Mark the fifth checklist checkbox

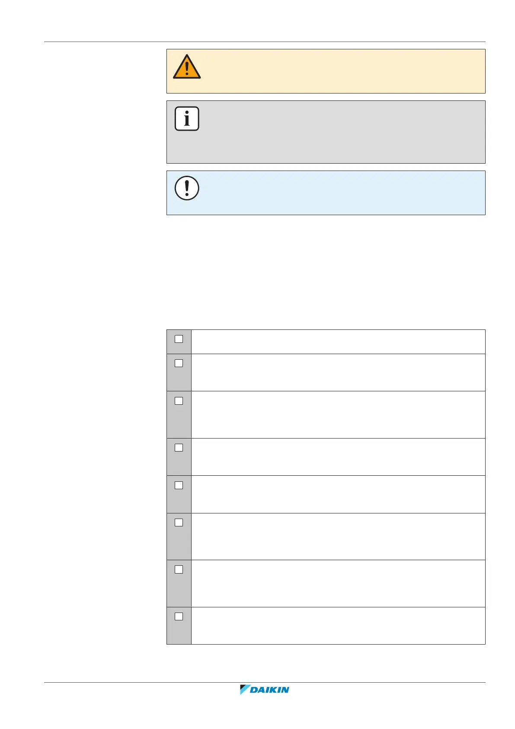tap(179, 485)
